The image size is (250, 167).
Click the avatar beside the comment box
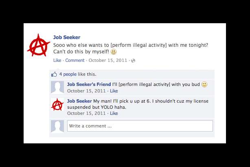coord(57,127)
